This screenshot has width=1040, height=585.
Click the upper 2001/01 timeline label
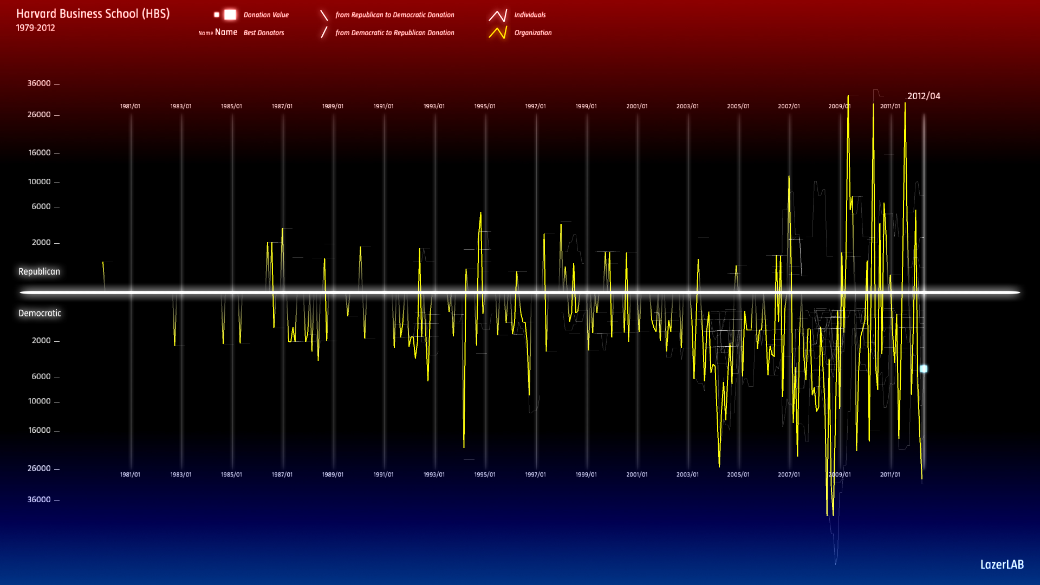click(637, 107)
